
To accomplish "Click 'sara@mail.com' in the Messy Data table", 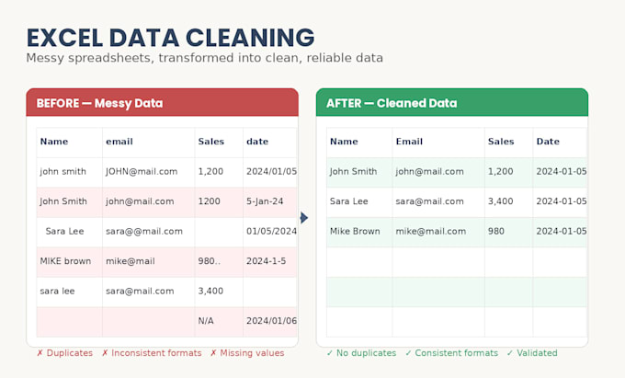I will point(140,291).
